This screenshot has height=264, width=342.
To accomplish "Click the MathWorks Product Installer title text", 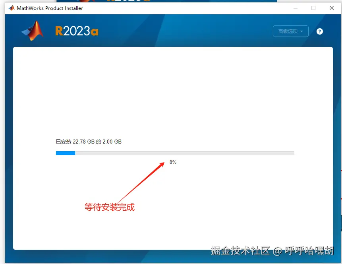I will tap(50, 8).
